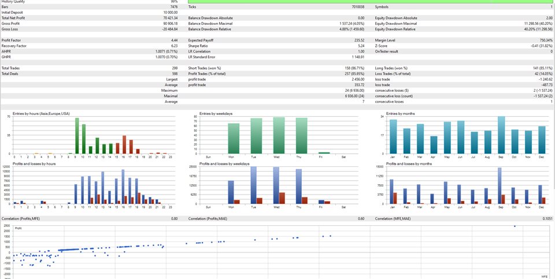Image resolution: width=555 pixels, height=279 pixels.
Task: Click Equity Drawdown Relative value 40.20% (11 298.56)
Action: (x=538, y=29)
